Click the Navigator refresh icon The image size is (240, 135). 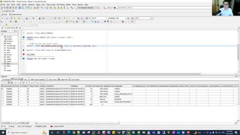(2, 34)
